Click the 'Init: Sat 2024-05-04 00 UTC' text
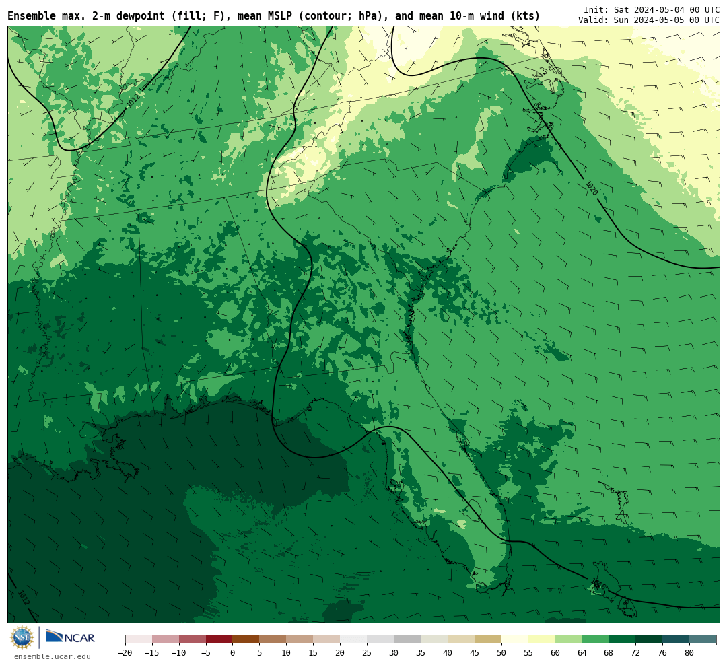 pos(652,9)
